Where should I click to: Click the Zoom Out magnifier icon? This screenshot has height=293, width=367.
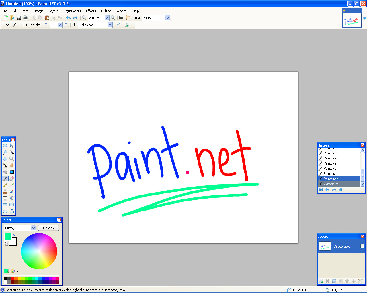click(x=84, y=18)
